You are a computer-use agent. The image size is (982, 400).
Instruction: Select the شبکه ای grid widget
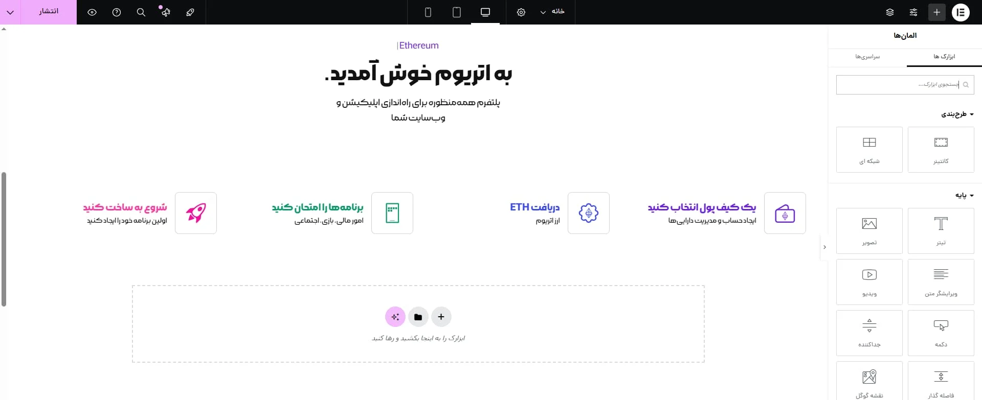pos(869,150)
